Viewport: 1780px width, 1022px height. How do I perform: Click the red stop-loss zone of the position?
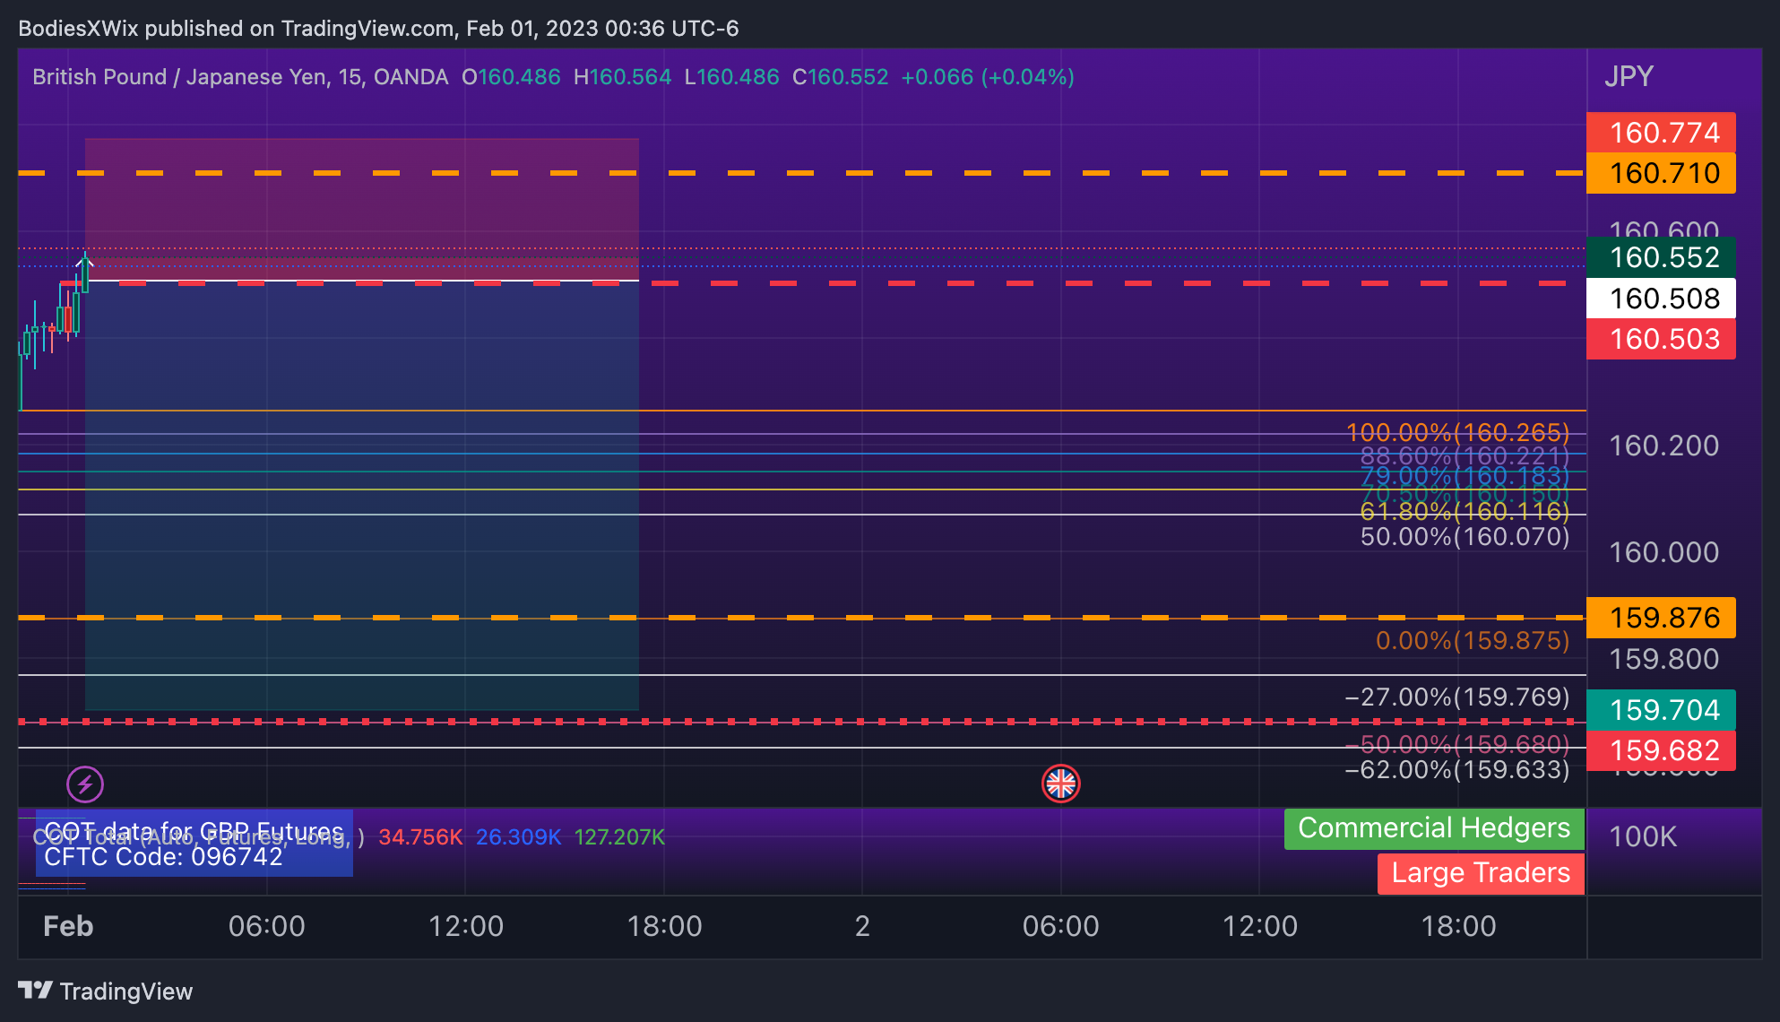362,209
